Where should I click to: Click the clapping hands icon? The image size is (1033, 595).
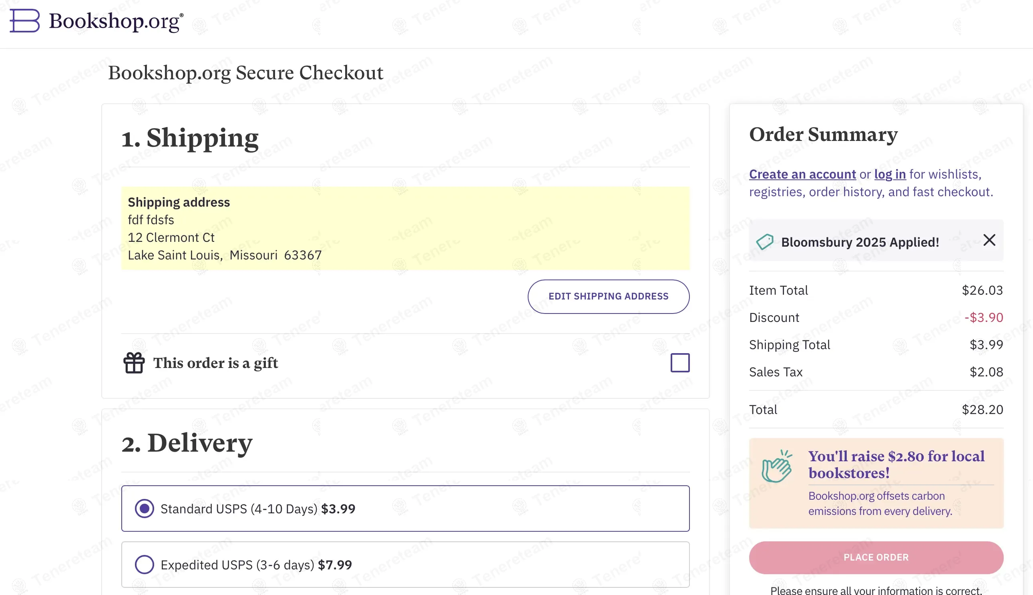pyautogui.click(x=777, y=466)
